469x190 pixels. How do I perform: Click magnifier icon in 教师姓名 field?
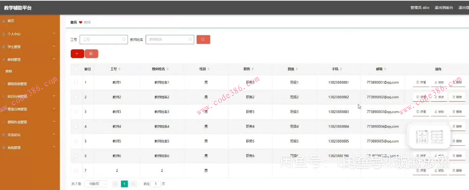[x=190, y=39]
